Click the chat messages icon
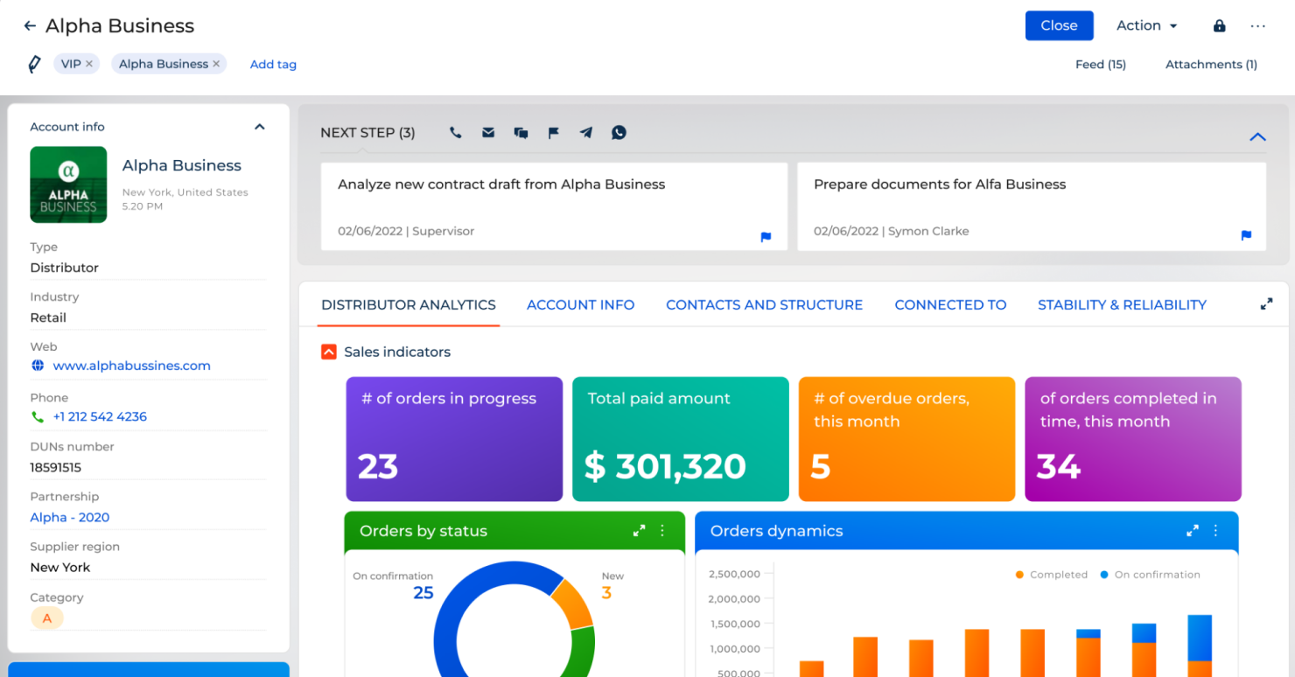This screenshot has width=1295, height=677. tap(521, 132)
